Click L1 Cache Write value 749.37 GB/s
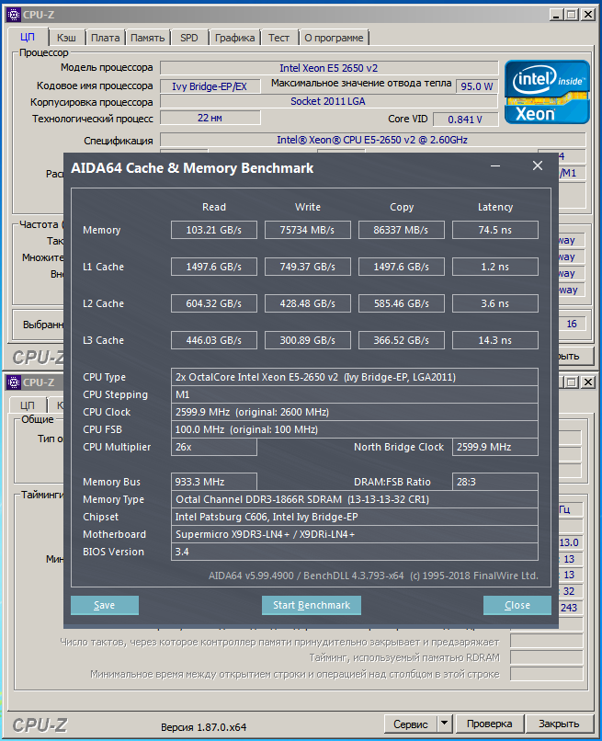 pyautogui.click(x=307, y=267)
